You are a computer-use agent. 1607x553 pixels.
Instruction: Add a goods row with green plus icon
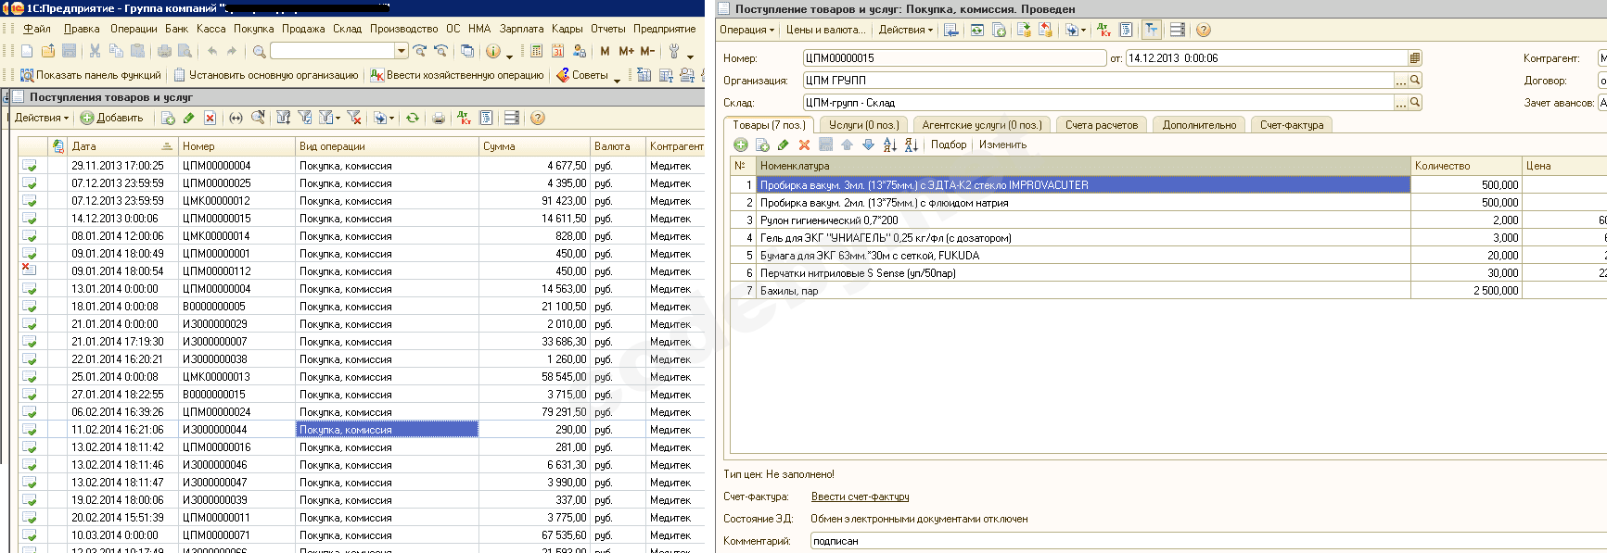tap(740, 145)
